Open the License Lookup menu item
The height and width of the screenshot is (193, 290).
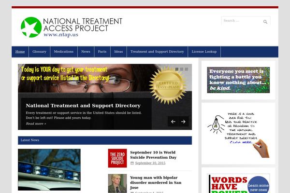(x=204, y=52)
